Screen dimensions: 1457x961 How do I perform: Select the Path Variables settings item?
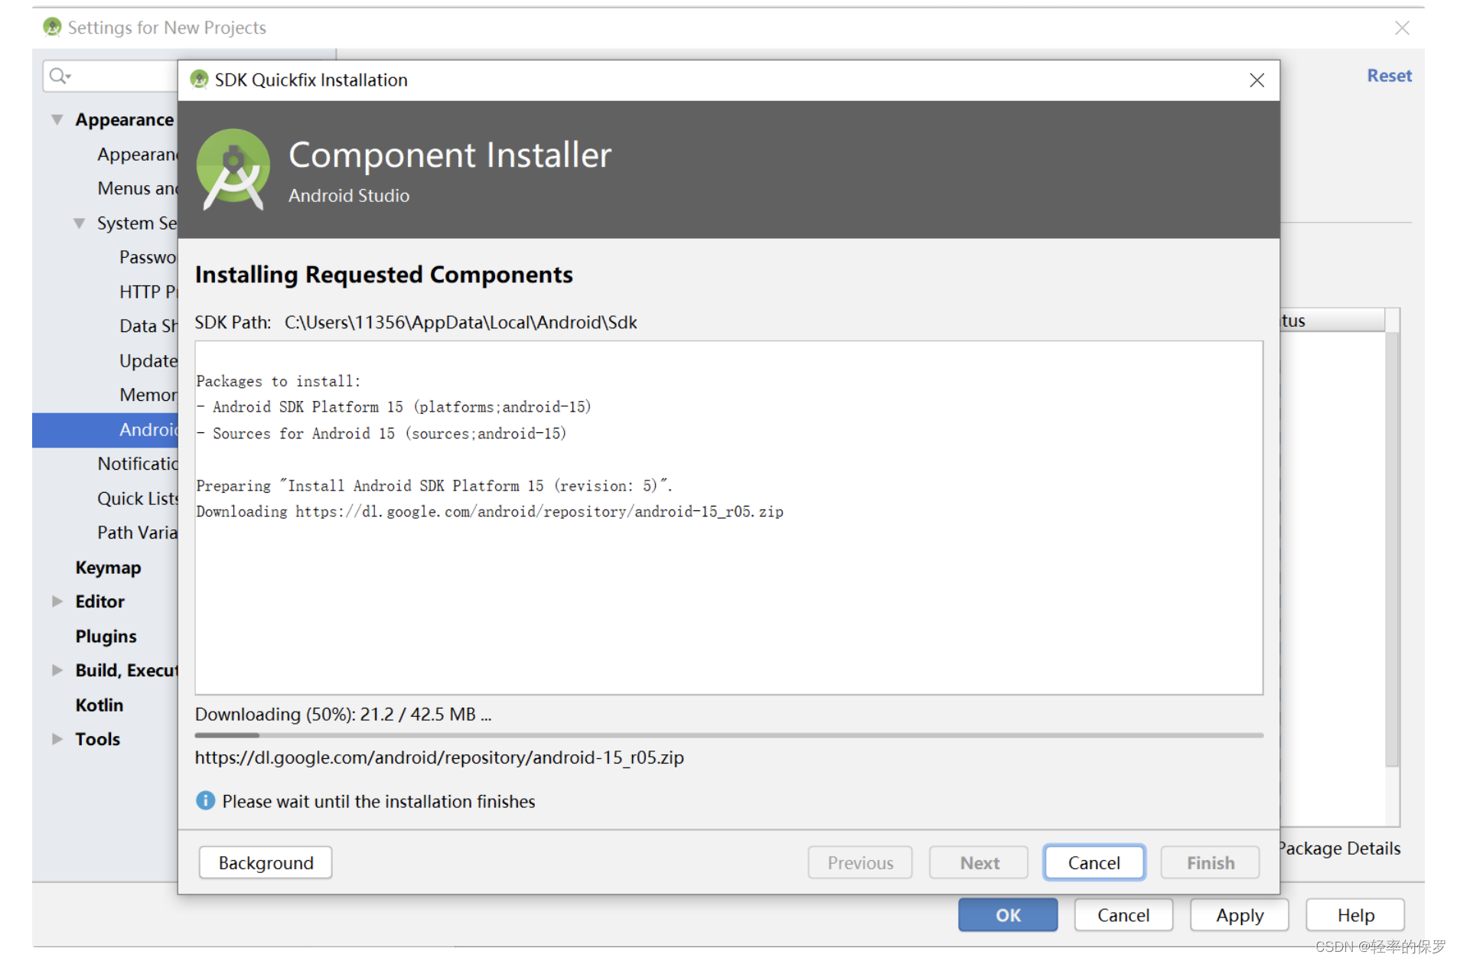click(137, 533)
